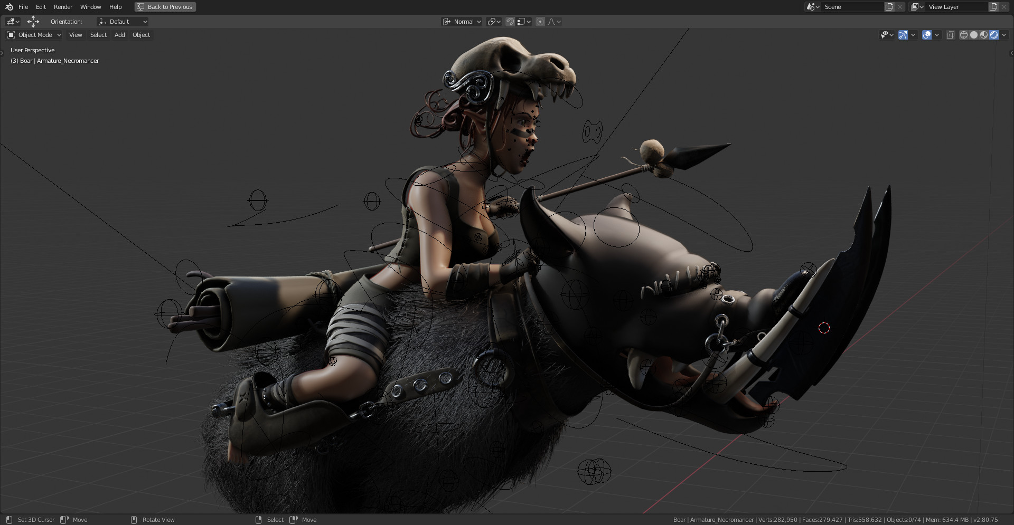Open the active tool selector dropdown
This screenshot has width=1014, height=525.
point(13,22)
